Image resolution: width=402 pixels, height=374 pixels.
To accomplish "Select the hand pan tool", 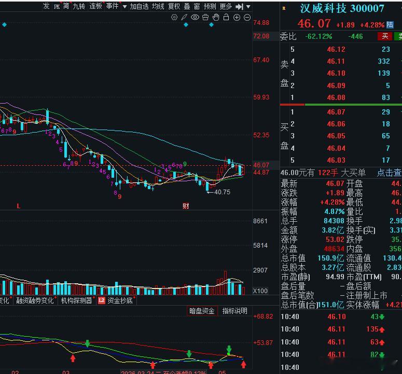I will pyautogui.click(x=216, y=18).
